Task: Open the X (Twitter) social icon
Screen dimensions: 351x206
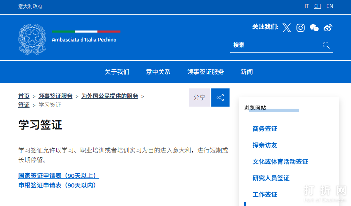Action: point(287,28)
